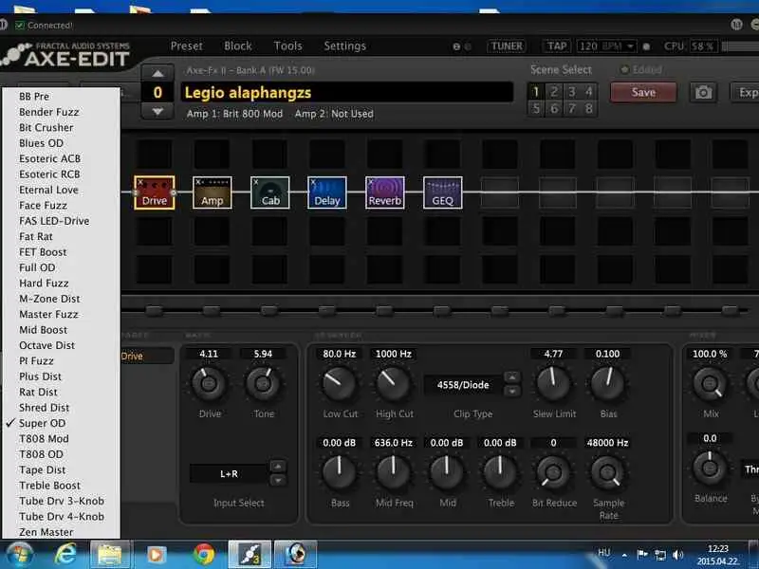Screen dimensions: 759x569
Task: Choose Bit Crusher from the drive list
Action: pos(62,127)
